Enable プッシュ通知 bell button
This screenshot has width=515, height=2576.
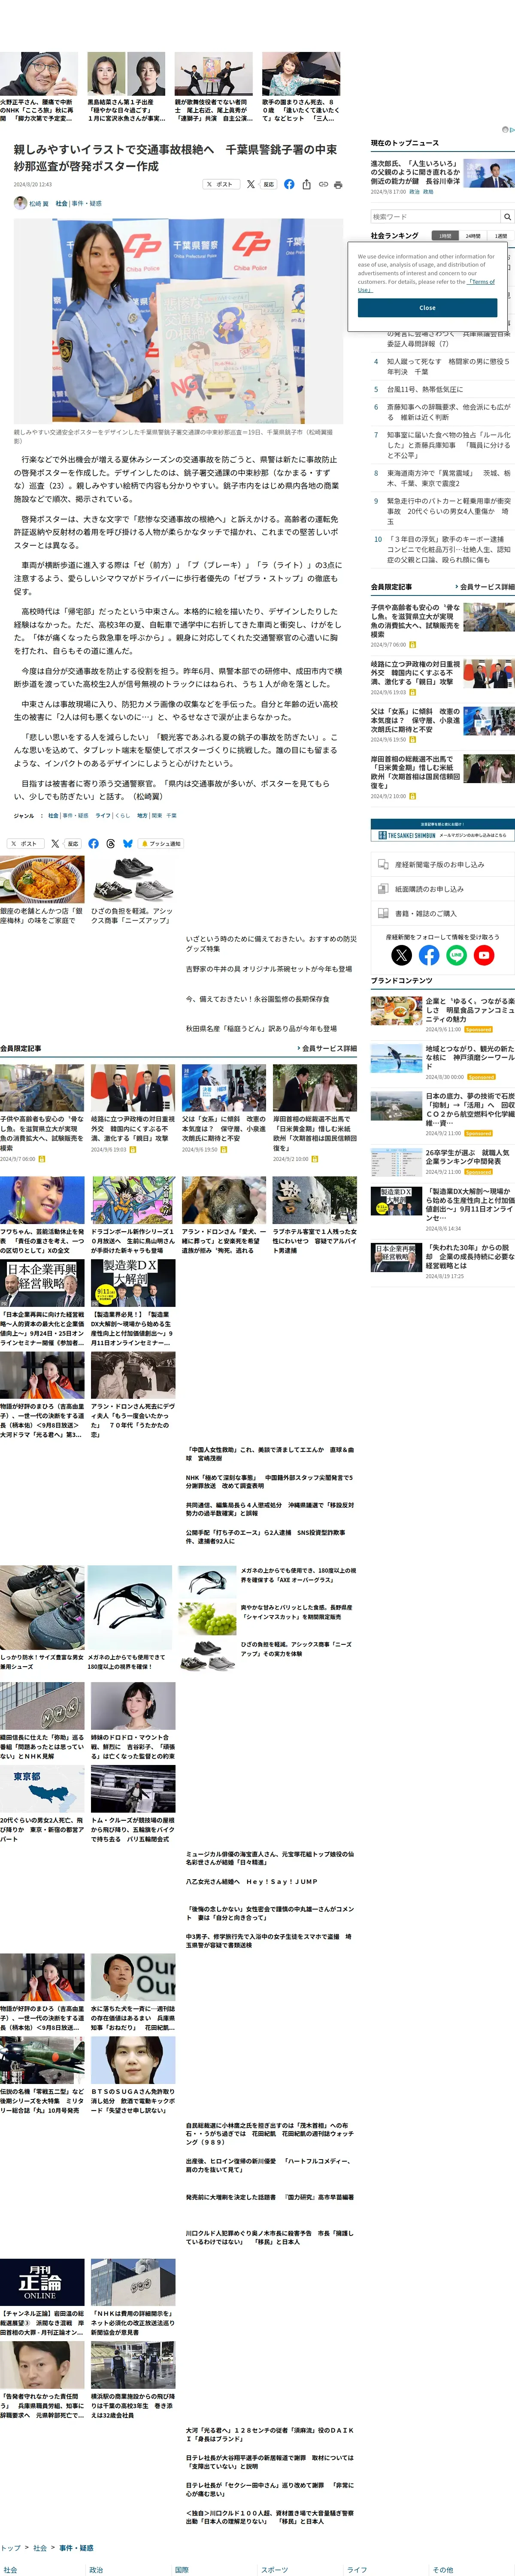161,843
